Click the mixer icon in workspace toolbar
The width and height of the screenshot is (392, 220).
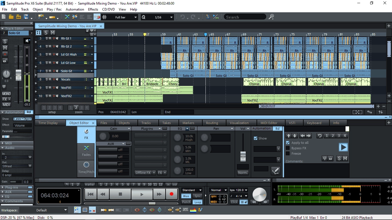tap(85, 210)
